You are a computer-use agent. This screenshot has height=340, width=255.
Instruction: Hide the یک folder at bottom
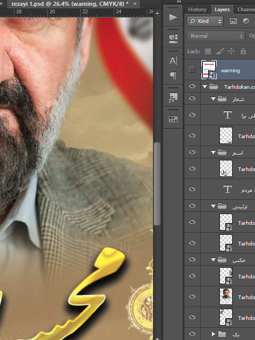point(192,334)
